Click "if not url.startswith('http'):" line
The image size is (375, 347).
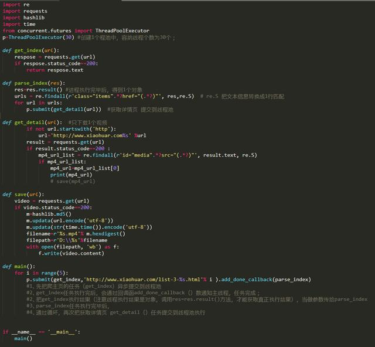pyautogui.click(x=71, y=129)
